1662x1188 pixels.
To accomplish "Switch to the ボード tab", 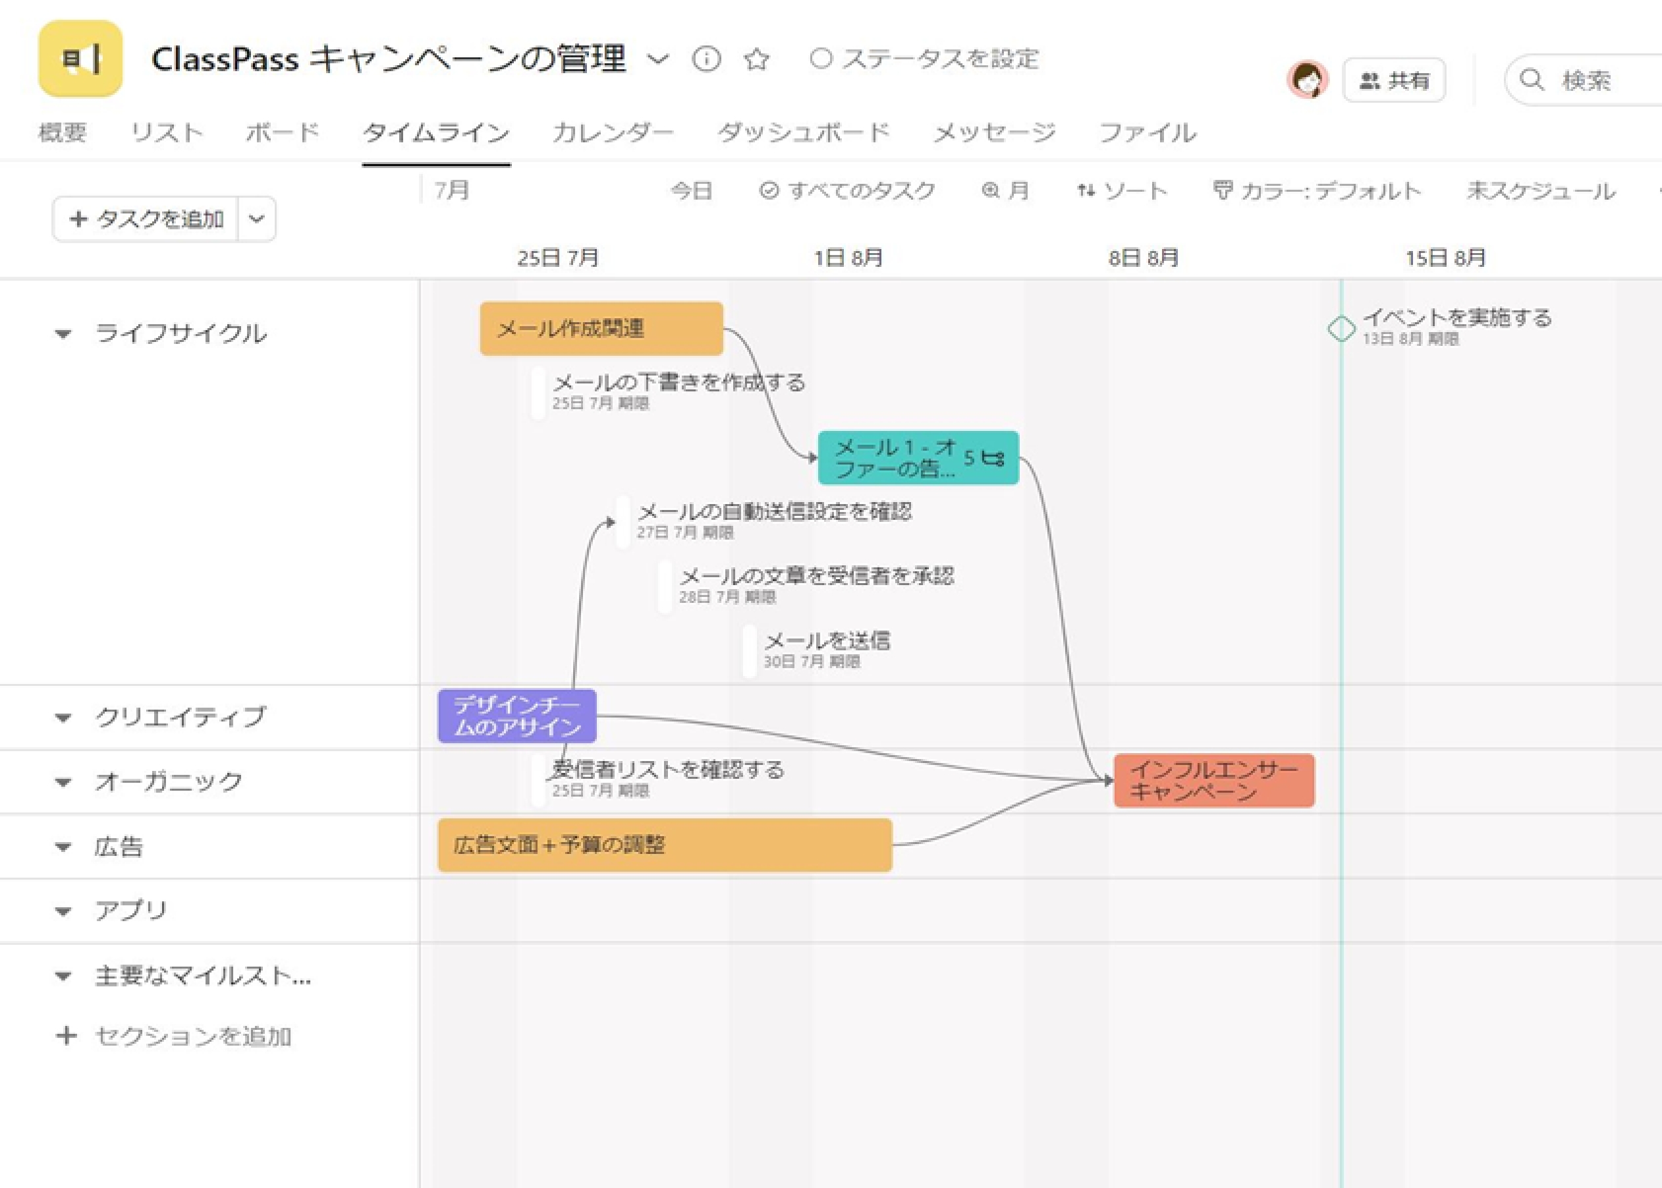I will tap(282, 132).
